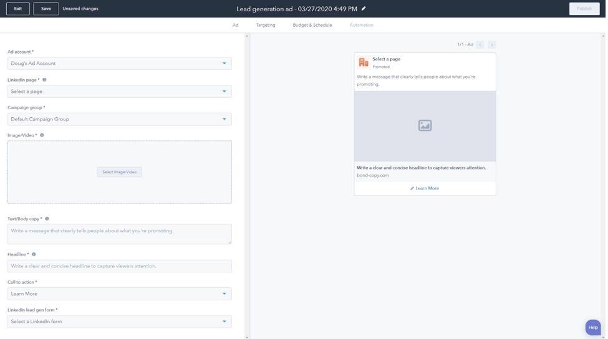Click the pencil icon to rename the ad
The width and height of the screenshot is (608, 339).
(x=364, y=9)
